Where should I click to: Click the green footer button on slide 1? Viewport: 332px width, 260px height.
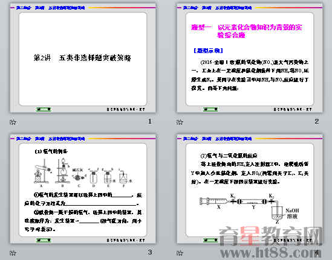(x=44, y=109)
